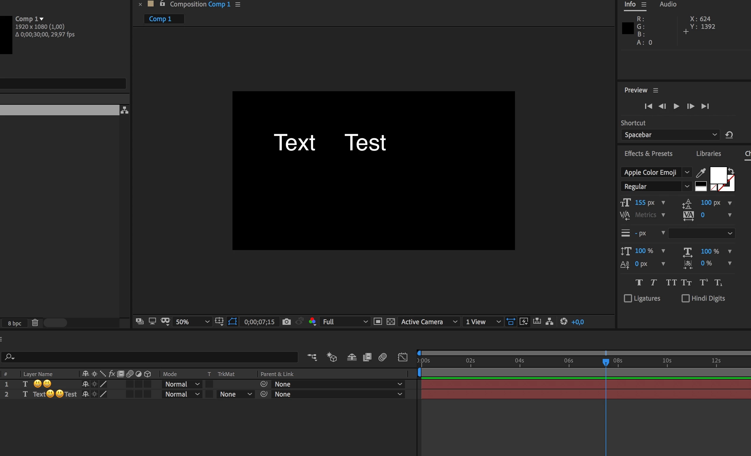Toggle Faux Italic on

[653, 282]
